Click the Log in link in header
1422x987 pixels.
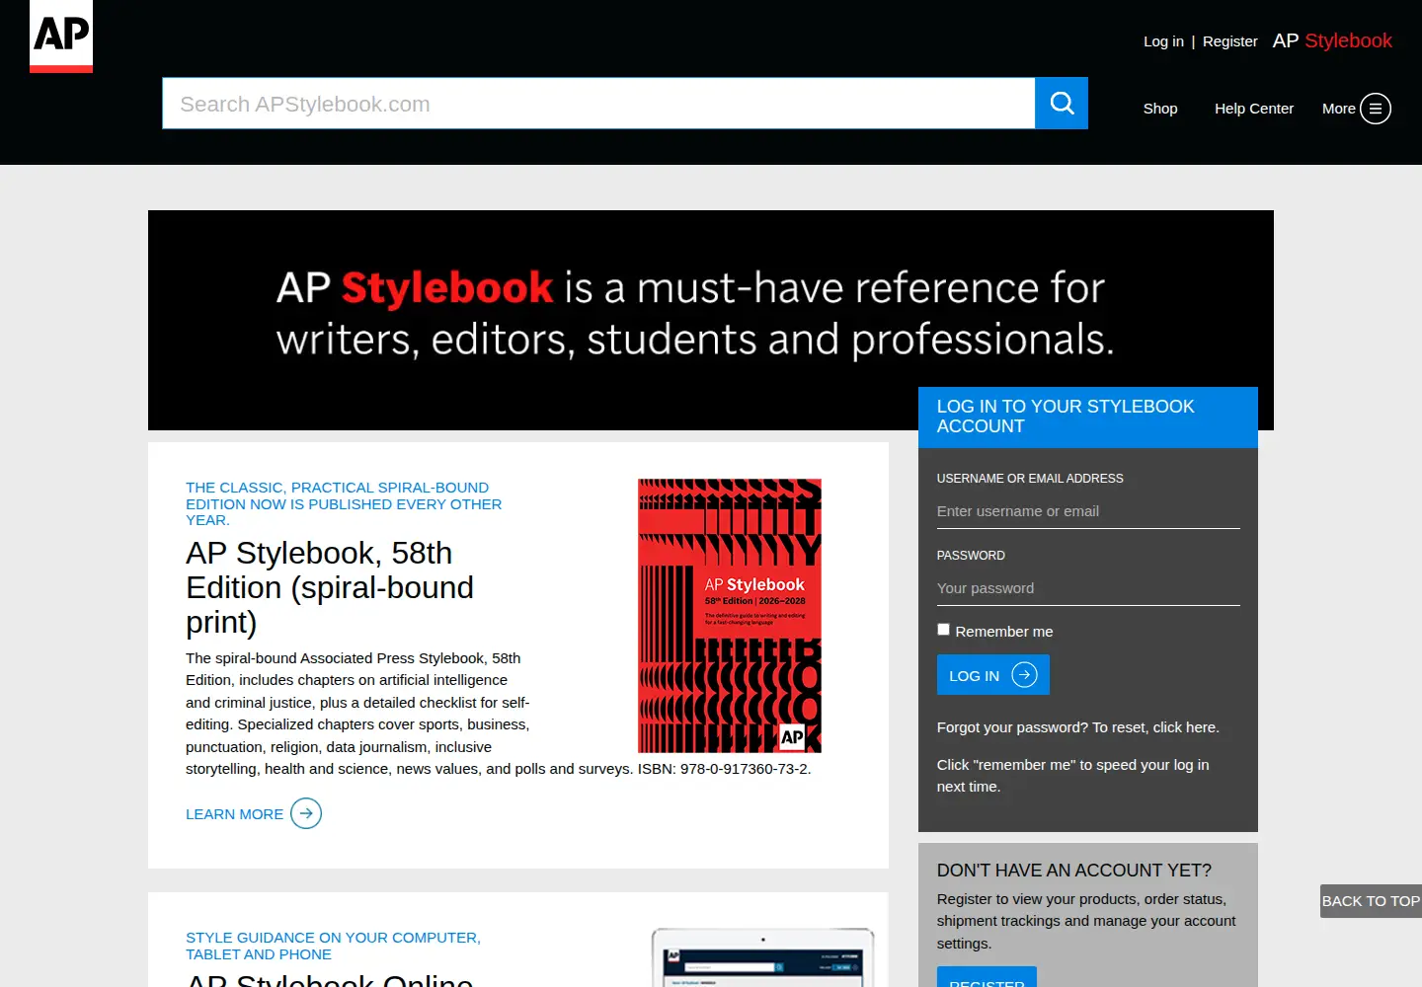[1163, 41]
